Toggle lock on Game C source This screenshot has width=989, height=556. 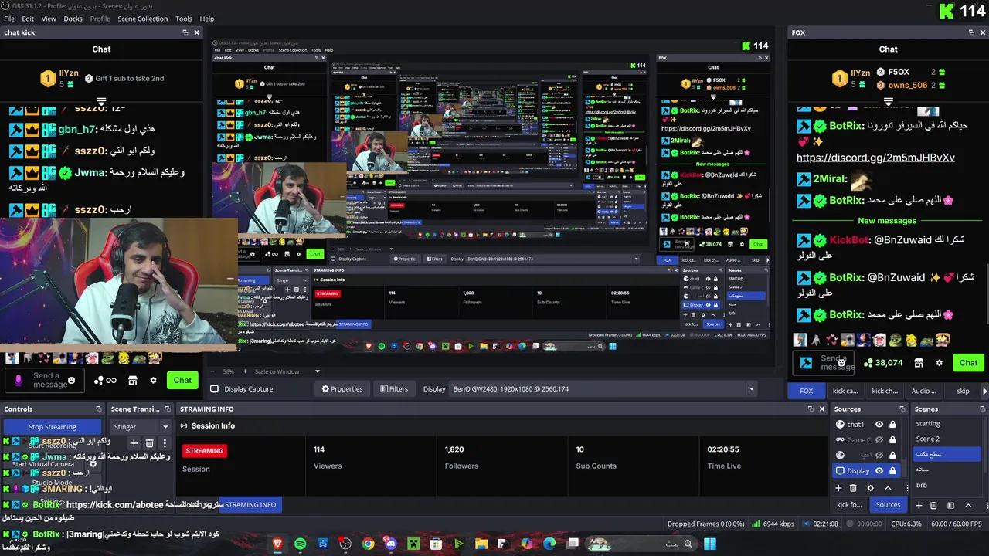(892, 439)
